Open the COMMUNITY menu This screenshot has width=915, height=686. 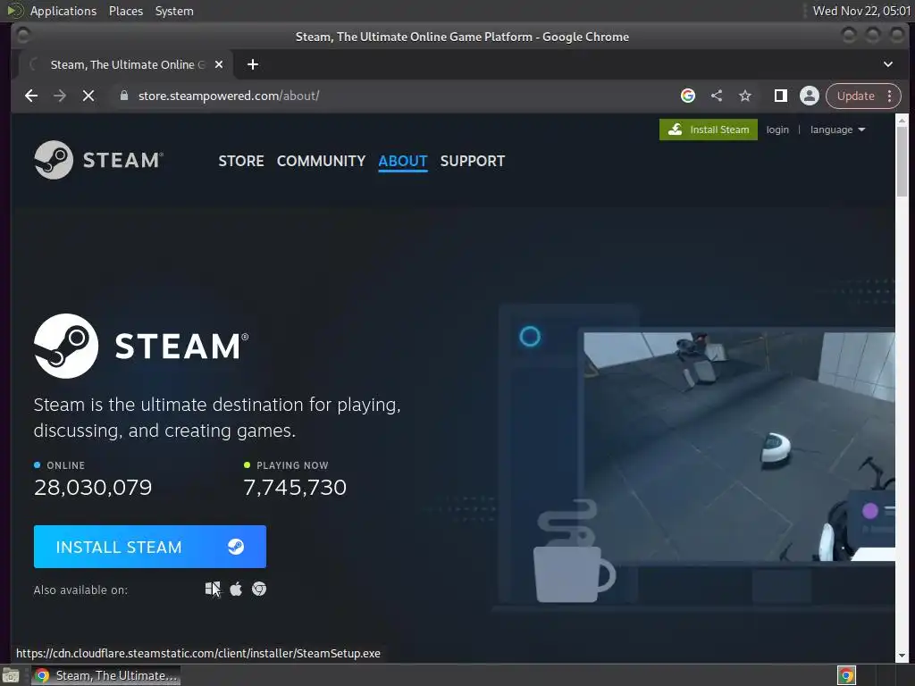(321, 161)
